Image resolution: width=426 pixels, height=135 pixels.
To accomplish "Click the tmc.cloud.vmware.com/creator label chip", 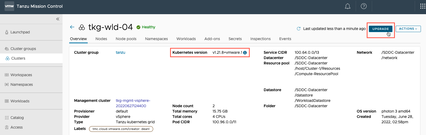I will (121, 129).
